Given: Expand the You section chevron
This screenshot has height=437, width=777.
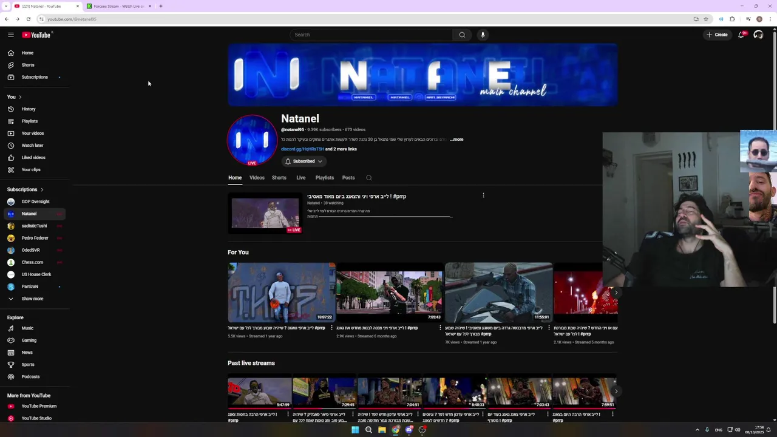Looking at the screenshot, I should [20, 97].
